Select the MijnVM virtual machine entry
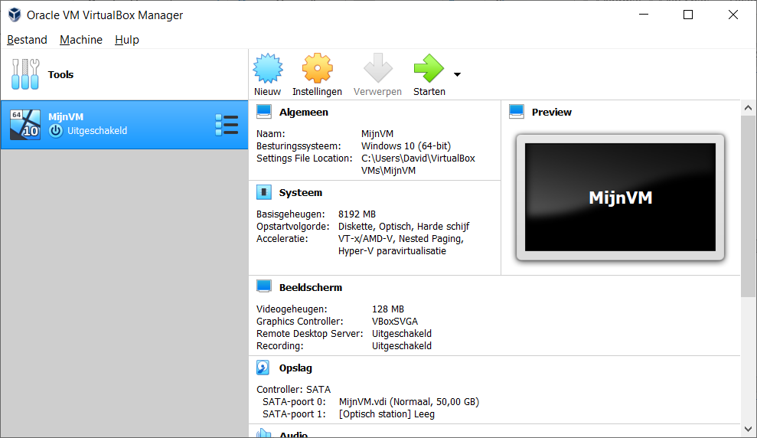757x438 pixels. (x=107, y=125)
